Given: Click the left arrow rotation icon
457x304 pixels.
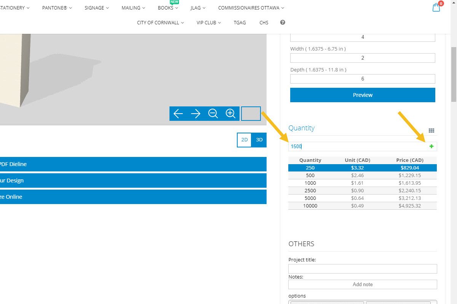Looking at the screenshot, I should 178,113.
